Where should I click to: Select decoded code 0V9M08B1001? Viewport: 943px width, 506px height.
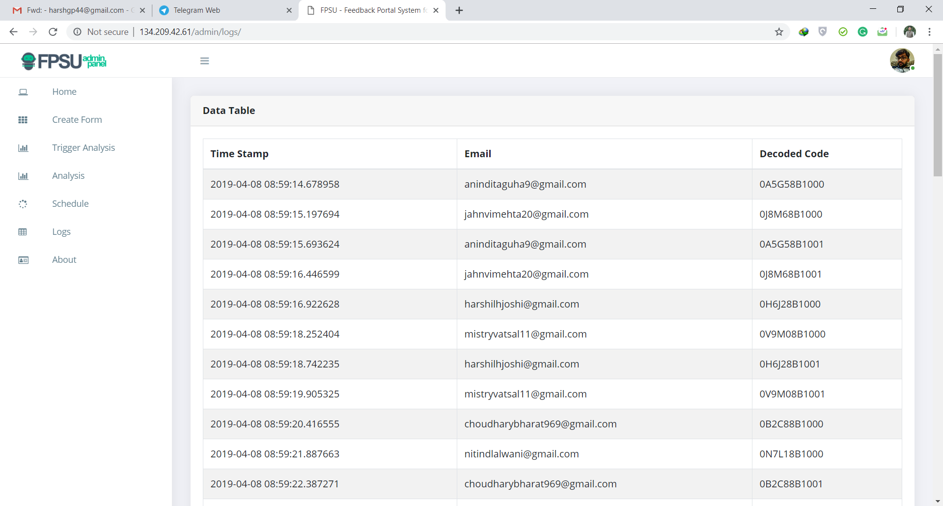tap(792, 394)
